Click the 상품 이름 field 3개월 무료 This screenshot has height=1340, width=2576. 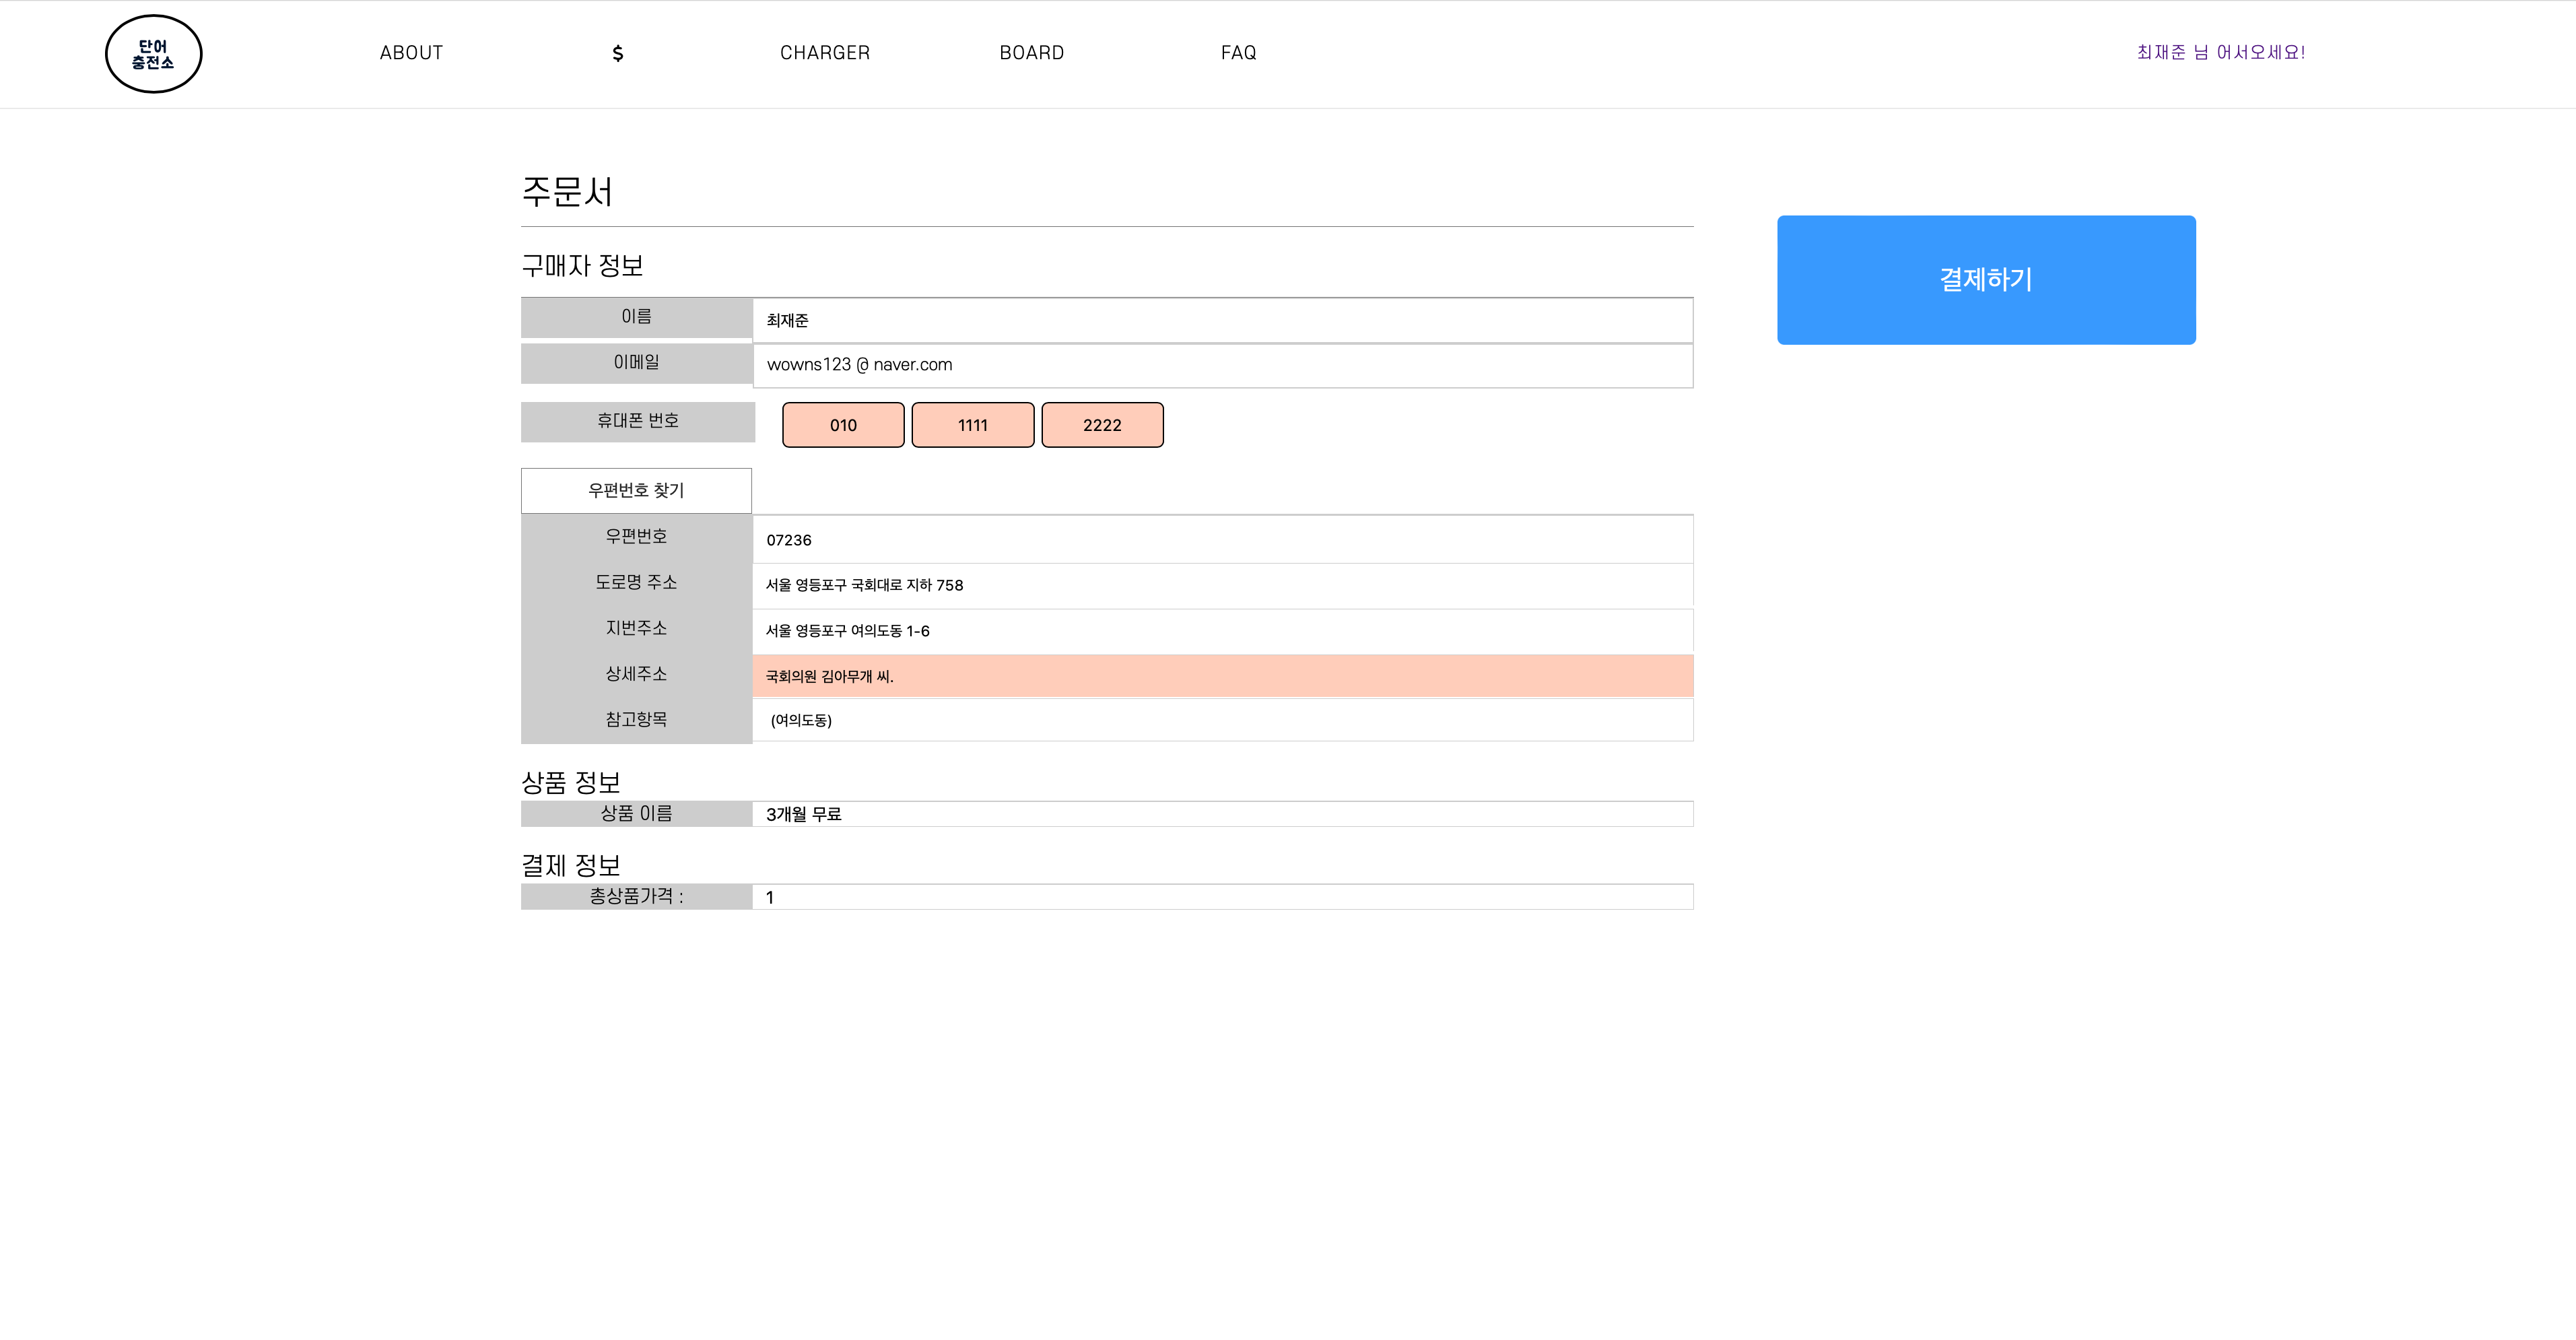1222,814
